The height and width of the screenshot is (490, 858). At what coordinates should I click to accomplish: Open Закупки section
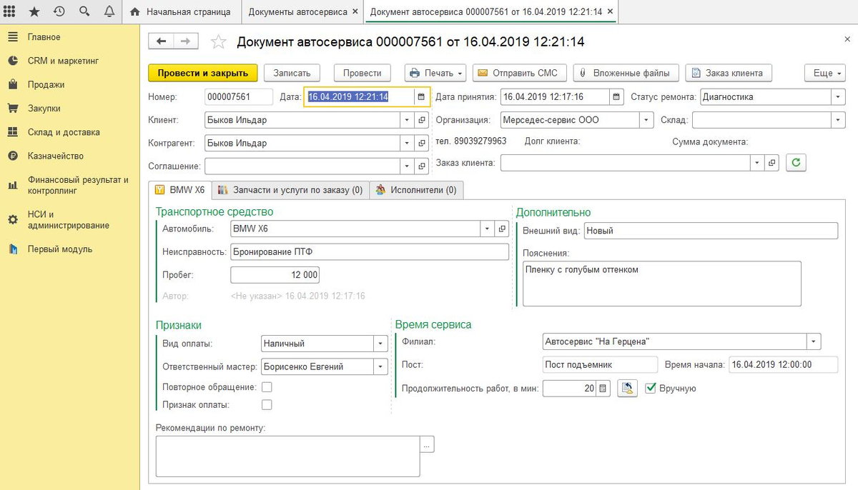click(44, 109)
